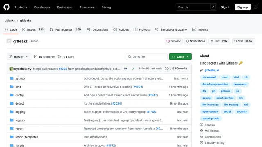Open pull request #2283 link
The image size is (262, 147).
pos(63,69)
